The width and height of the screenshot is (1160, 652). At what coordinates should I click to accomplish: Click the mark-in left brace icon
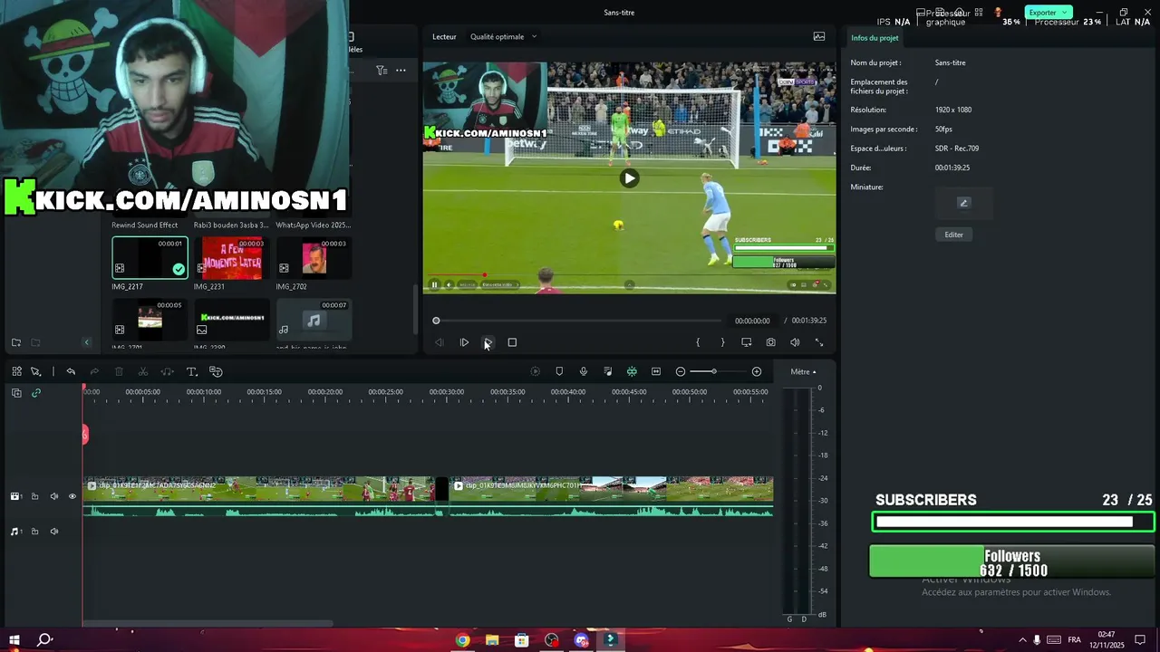(698, 342)
